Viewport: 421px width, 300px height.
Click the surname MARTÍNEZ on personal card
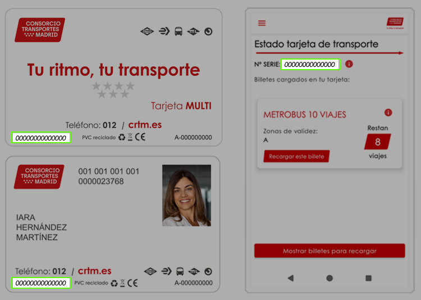pos(37,237)
